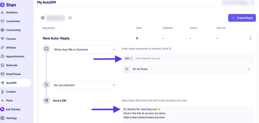Click the Clicks column header
Image resolution: width=259 pixels, height=123 pixels.
coord(193,28)
